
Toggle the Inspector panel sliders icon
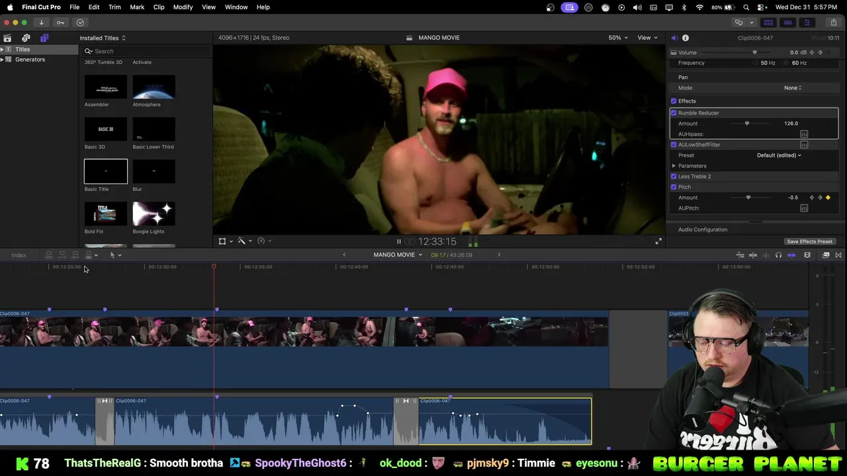pos(807,22)
